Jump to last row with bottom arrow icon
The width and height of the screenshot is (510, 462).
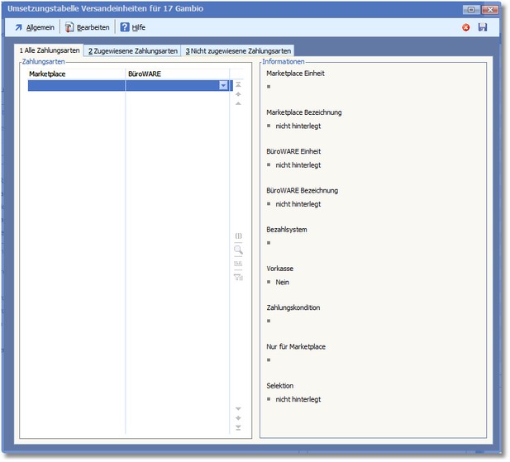pos(238,427)
